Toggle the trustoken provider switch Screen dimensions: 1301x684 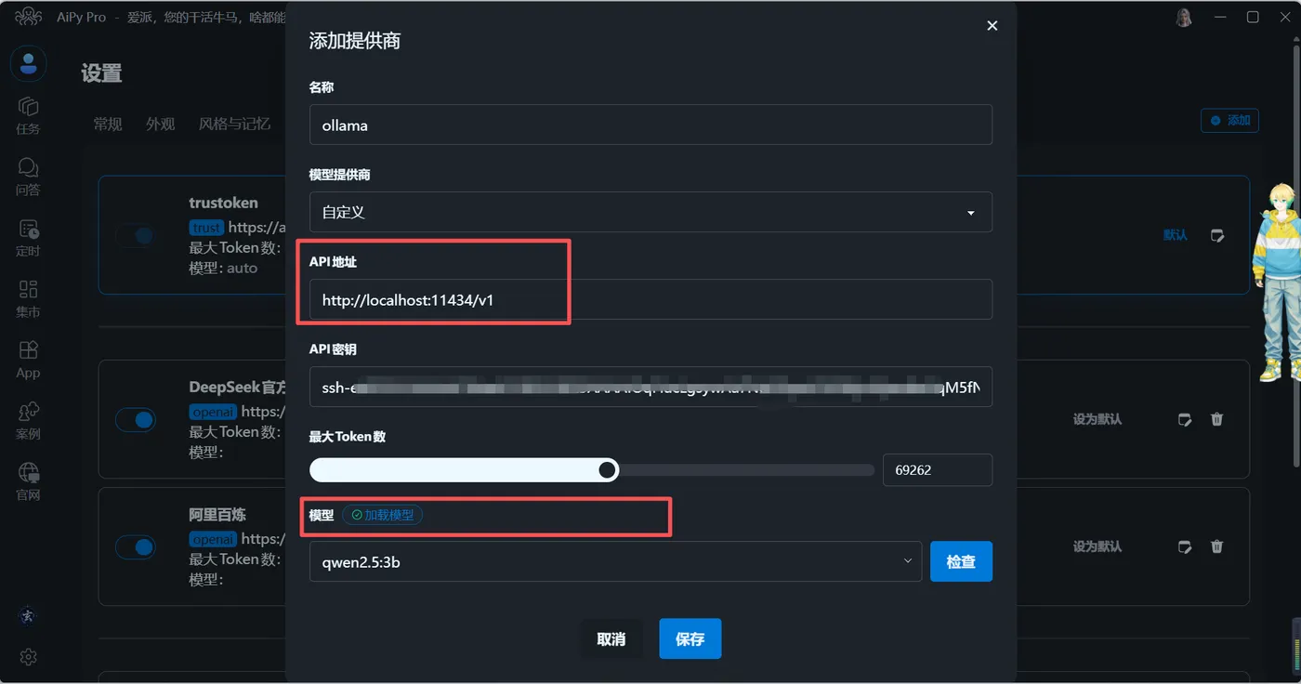(136, 236)
